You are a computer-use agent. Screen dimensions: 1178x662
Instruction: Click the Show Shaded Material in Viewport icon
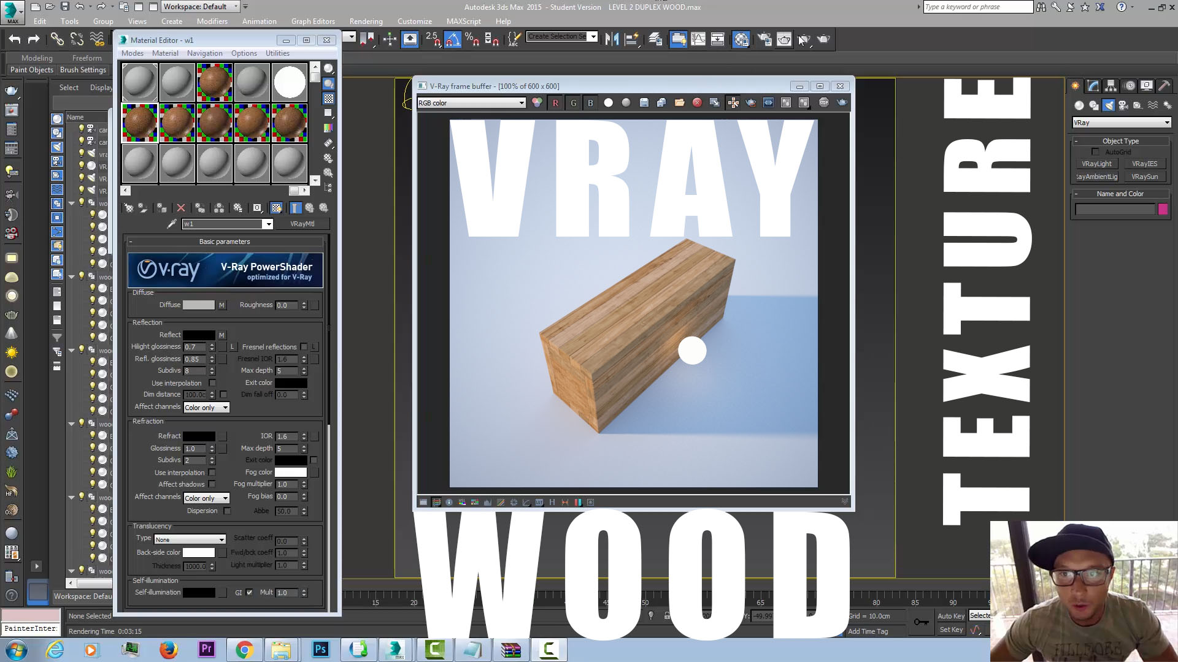click(x=276, y=208)
